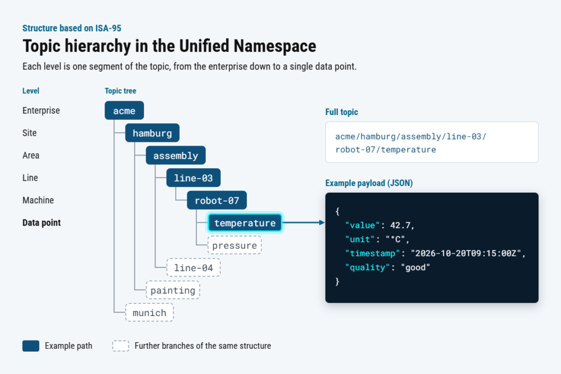Viewport: 561px width, 374px height.
Task: Click the "quality": "good" line
Action: tap(387, 267)
